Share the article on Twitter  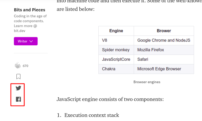tap(18, 88)
